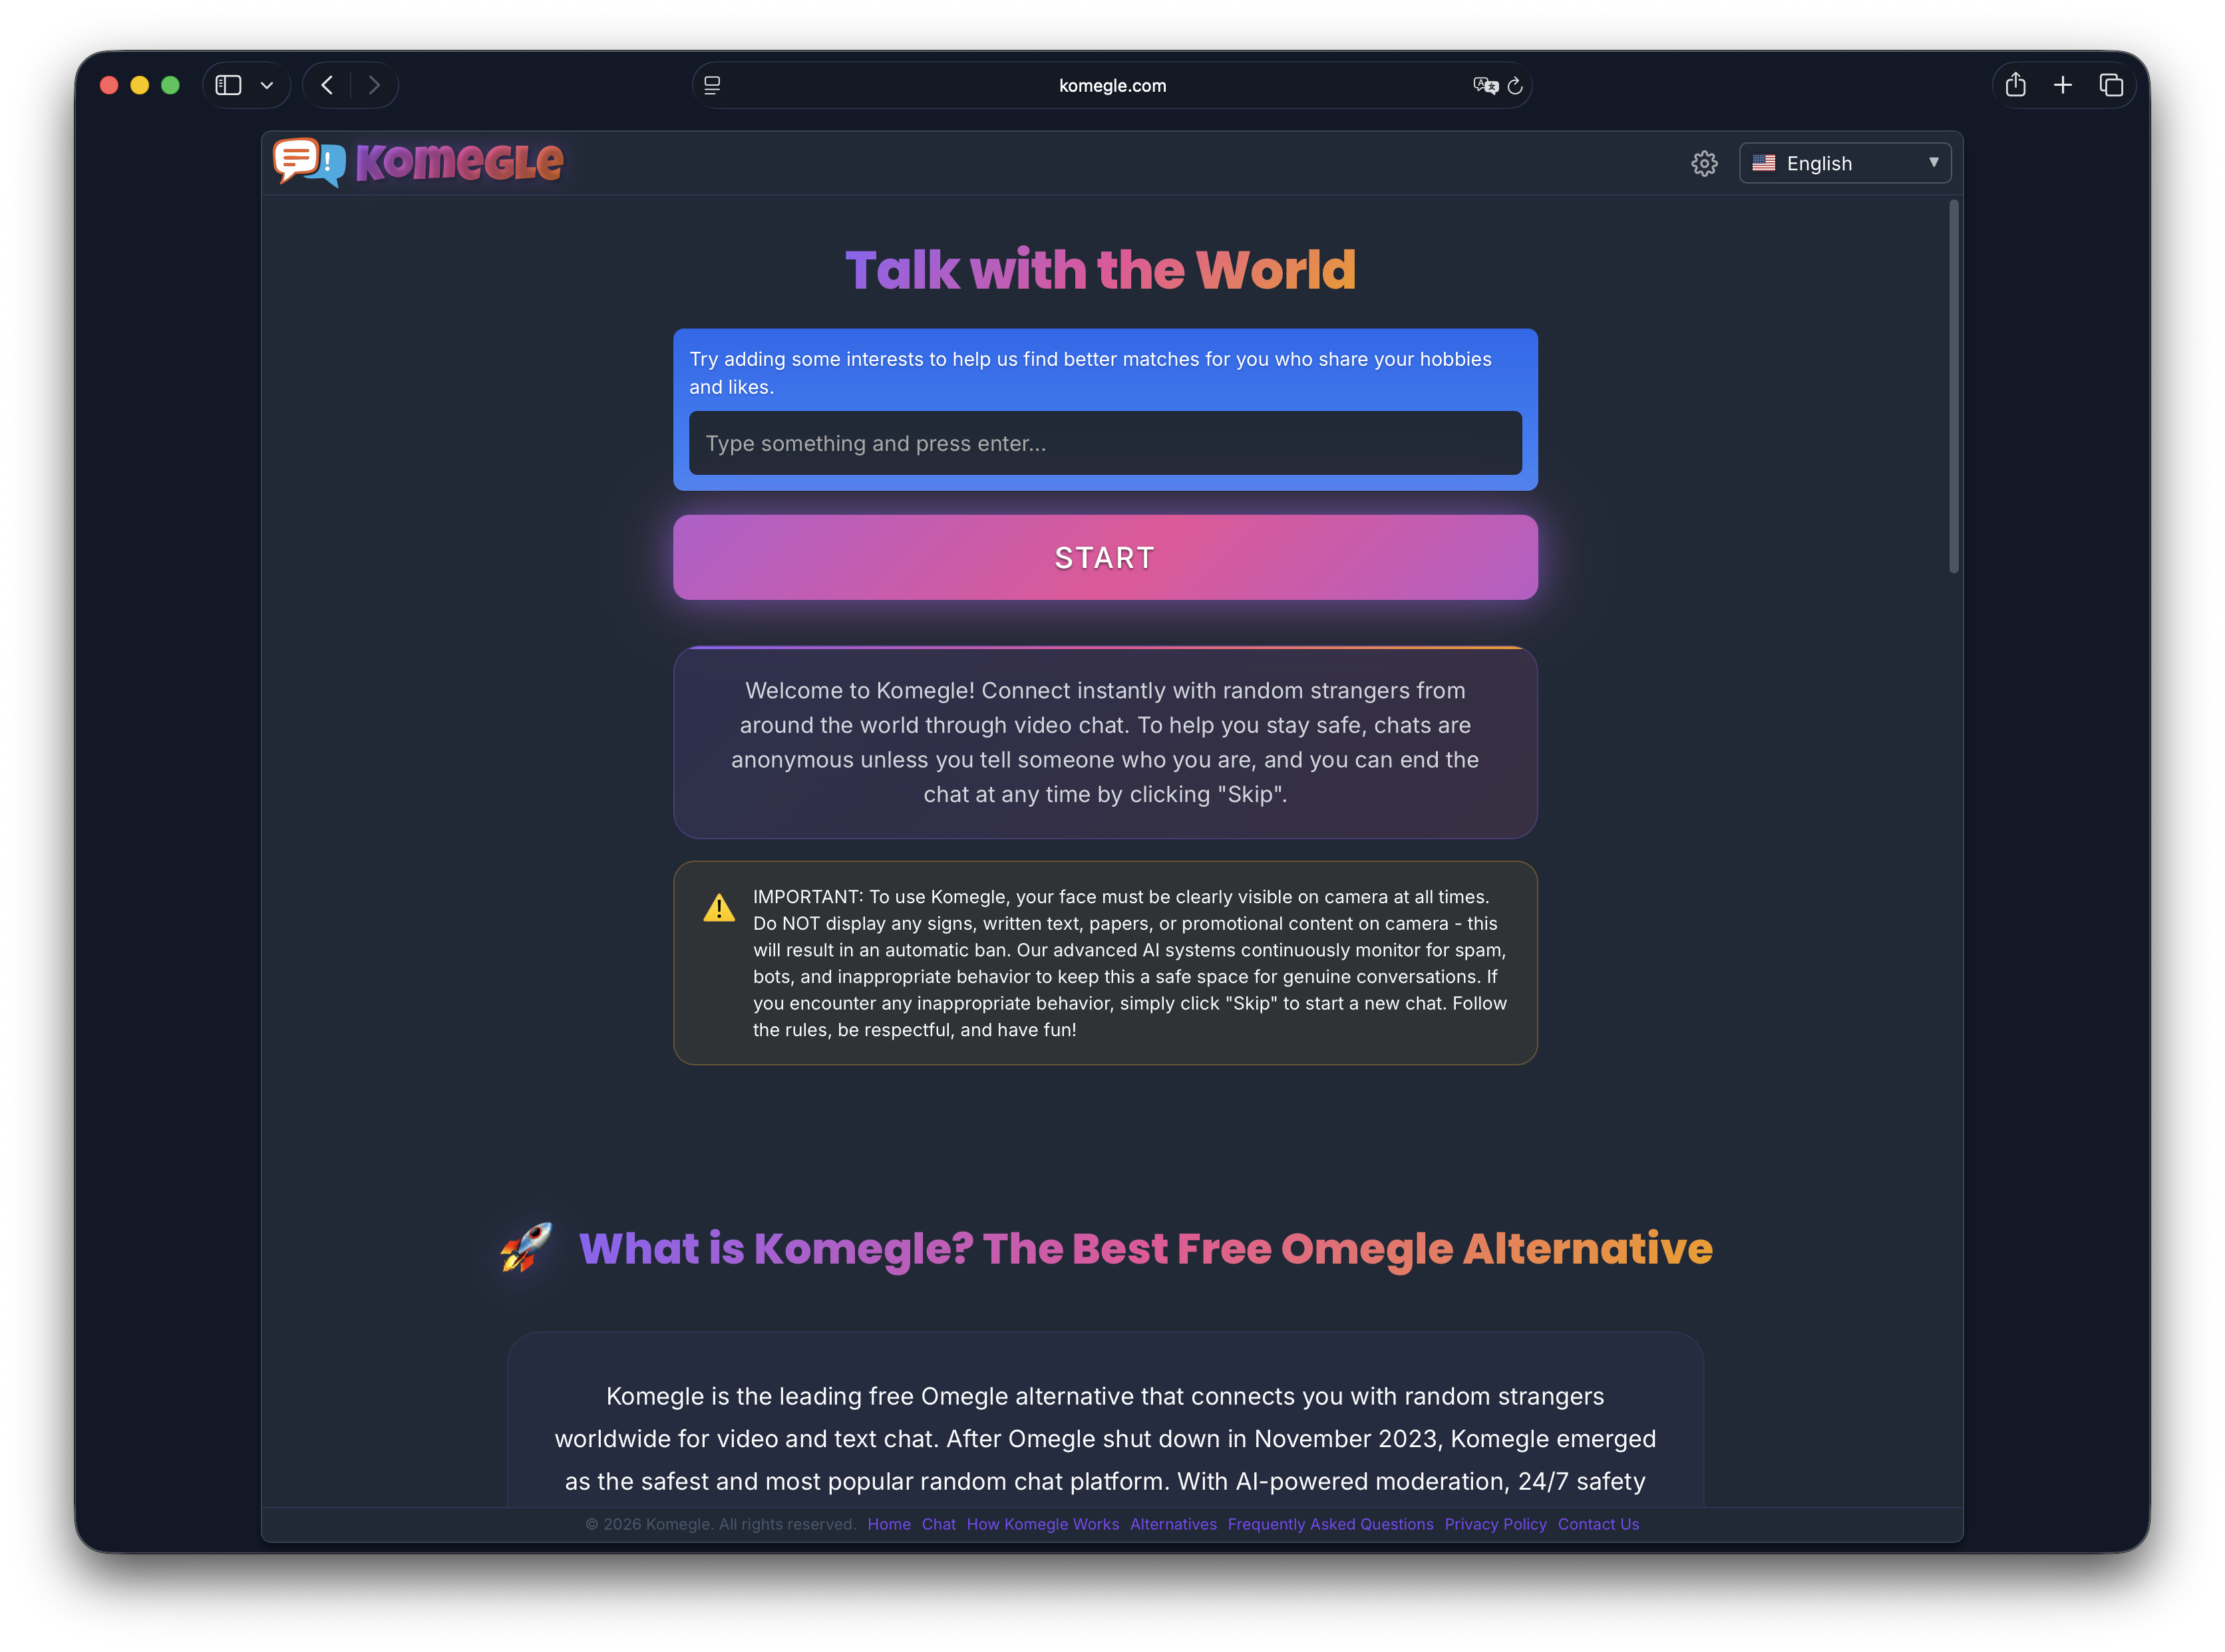Reload the page with refresh icon
The image size is (2225, 1652).
(x=1516, y=86)
